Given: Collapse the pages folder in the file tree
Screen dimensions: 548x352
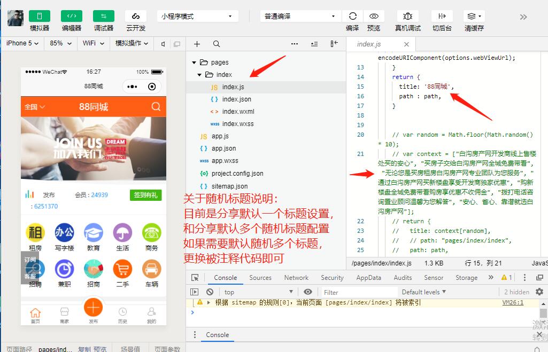Looking at the screenshot, I should (x=195, y=62).
